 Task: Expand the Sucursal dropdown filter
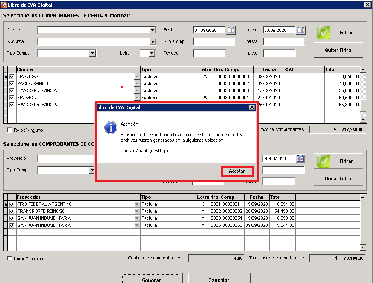click(x=153, y=42)
